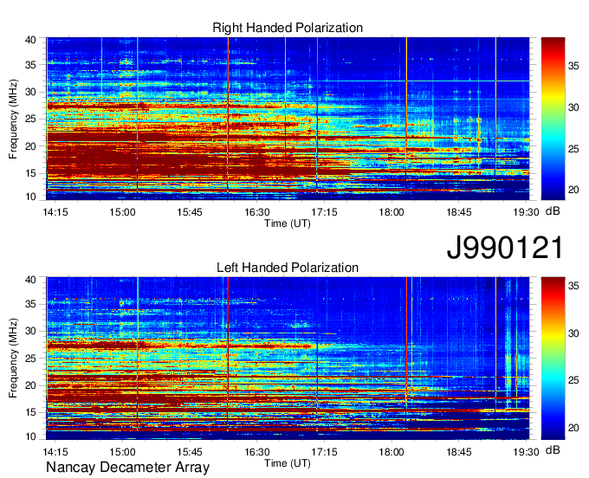This screenshot has width=589, height=478.
Task: Click the dB unit label under bottom color bar
Action: point(553,450)
